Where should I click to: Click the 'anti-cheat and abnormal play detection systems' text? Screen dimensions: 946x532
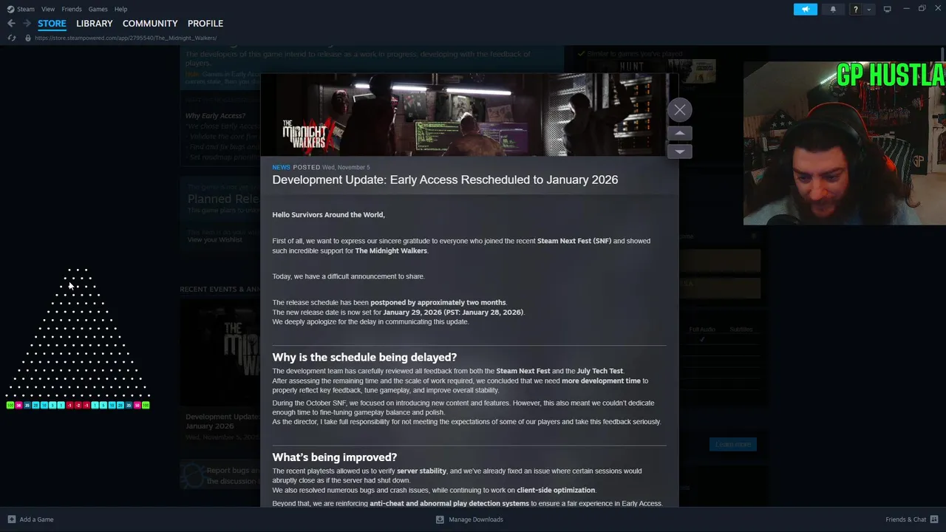[449, 504]
